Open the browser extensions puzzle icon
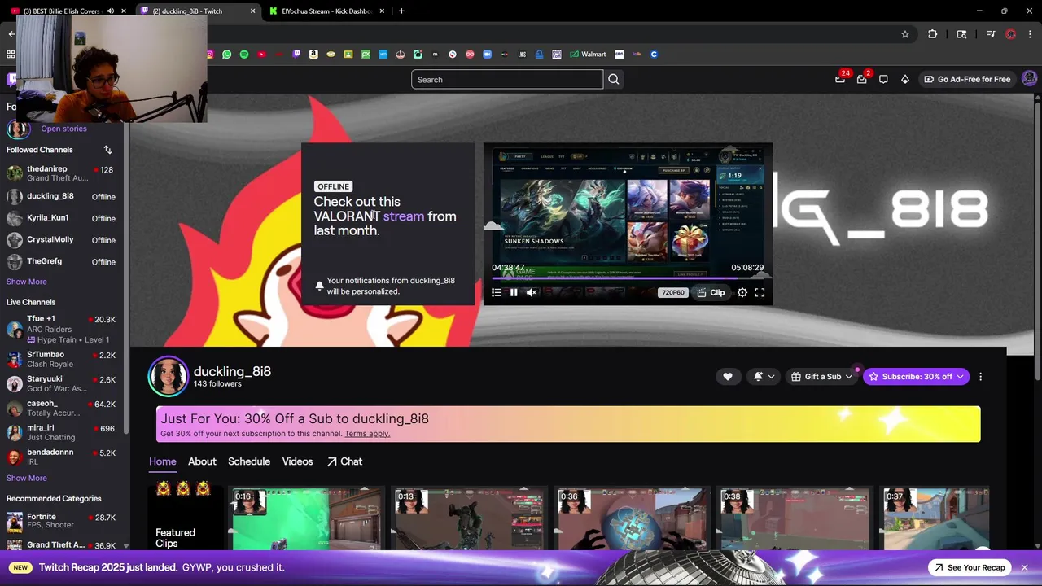Screen dimensions: 1042x586 point(933,34)
